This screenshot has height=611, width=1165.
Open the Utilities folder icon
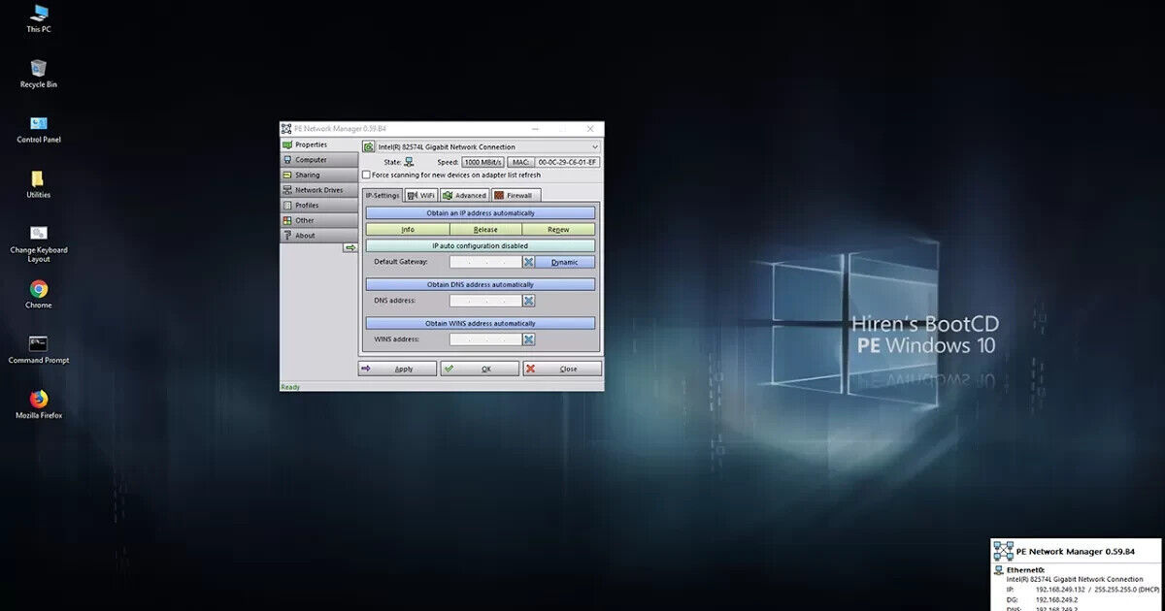39,184
